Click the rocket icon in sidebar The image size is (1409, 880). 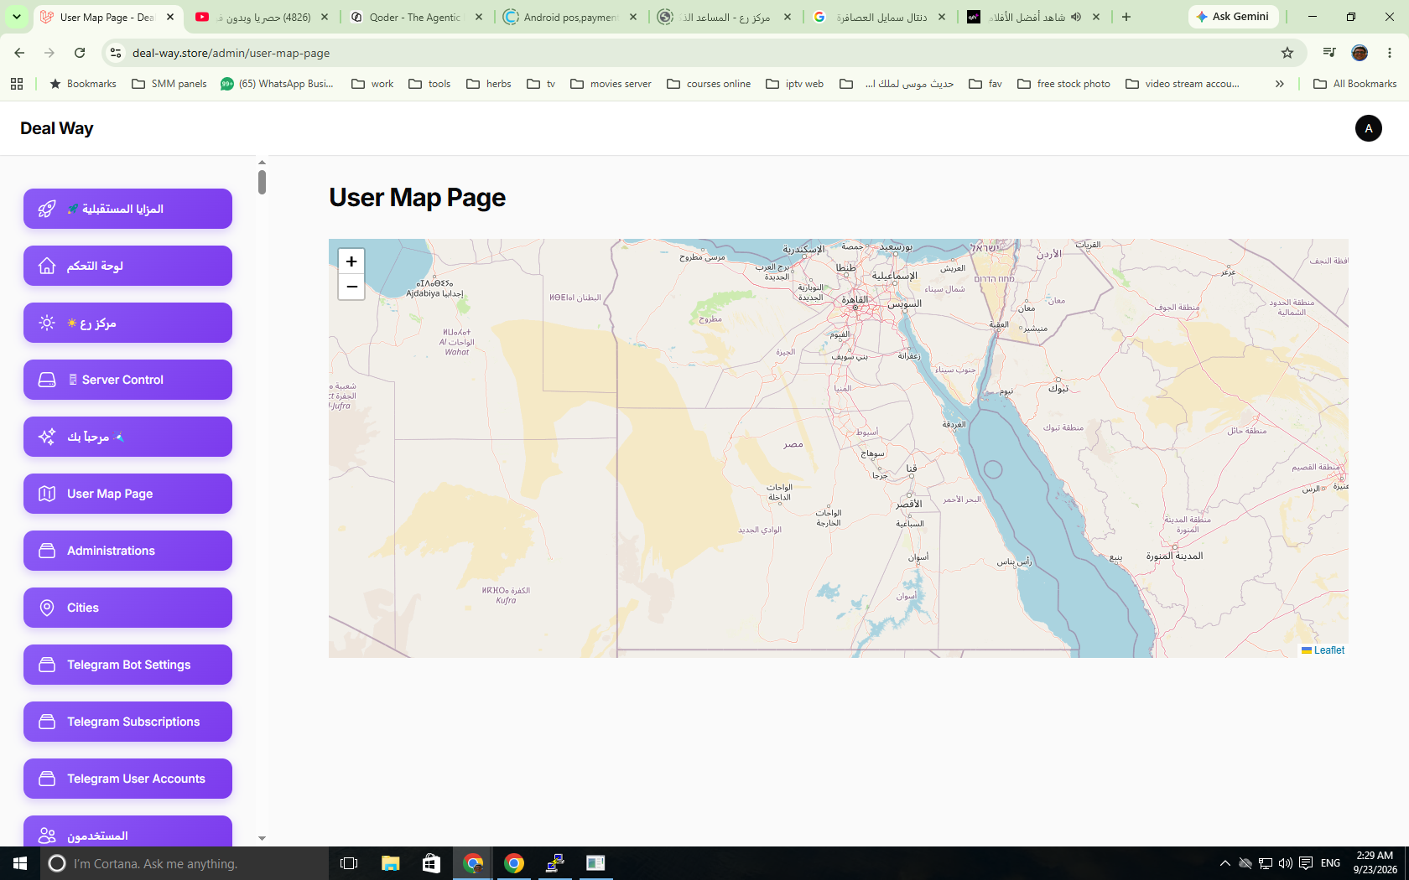(x=47, y=209)
